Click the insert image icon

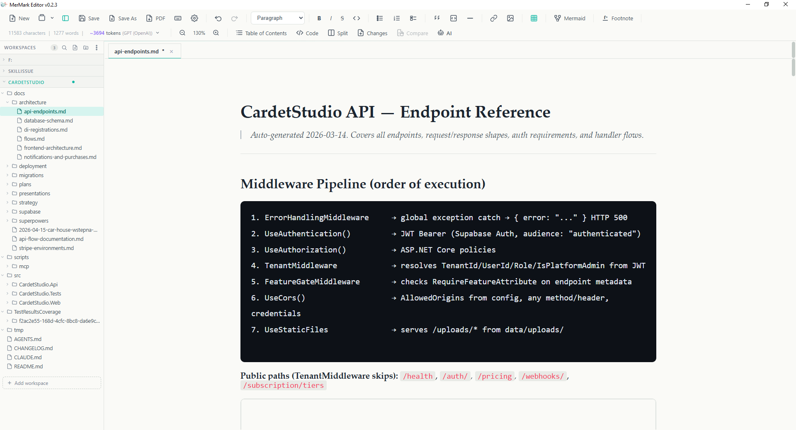click(510, 18)
